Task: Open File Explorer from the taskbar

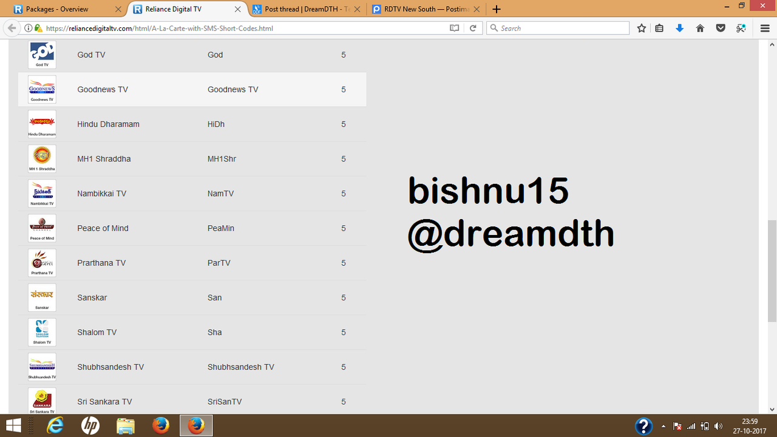Action: coord(126,426)
